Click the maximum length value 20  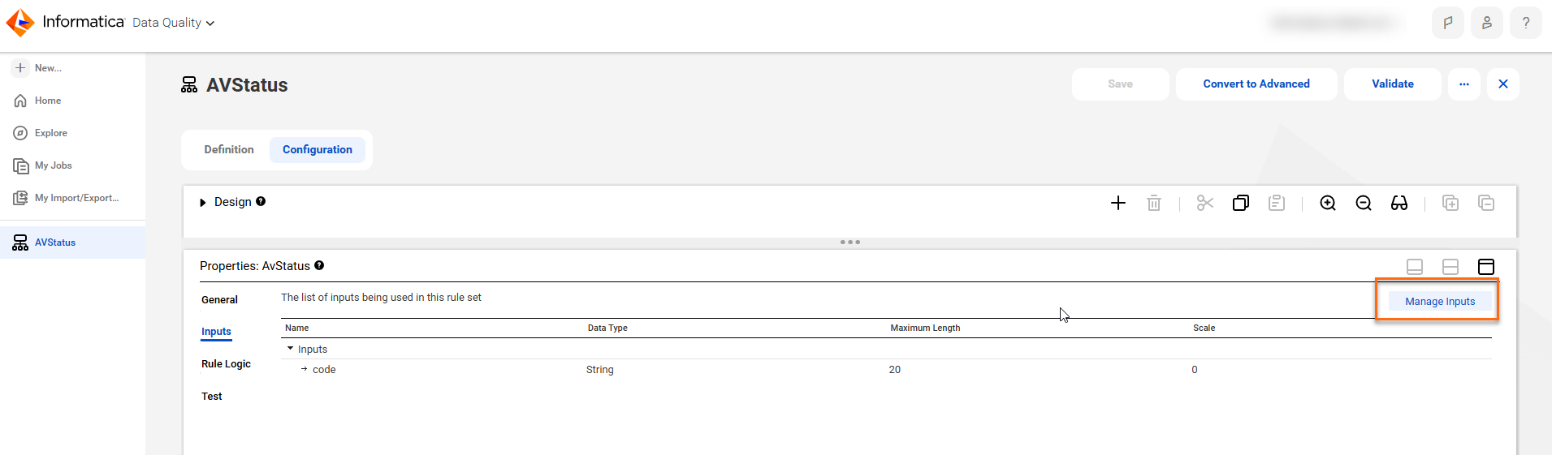[894, 370]
